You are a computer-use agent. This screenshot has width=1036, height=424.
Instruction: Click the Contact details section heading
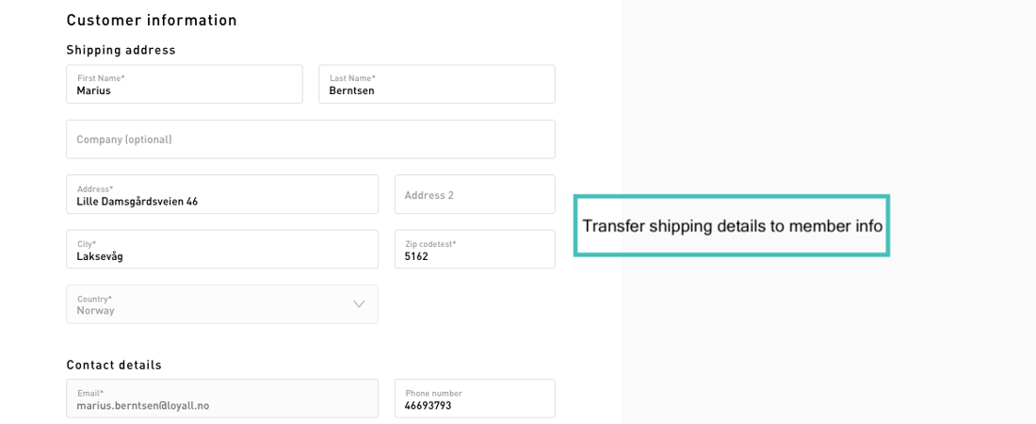coord(114,365)
